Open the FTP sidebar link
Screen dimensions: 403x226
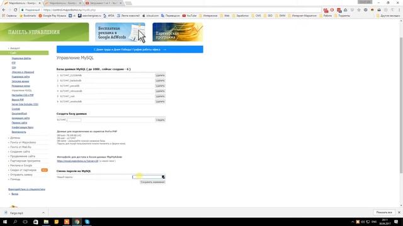[14, 63]
